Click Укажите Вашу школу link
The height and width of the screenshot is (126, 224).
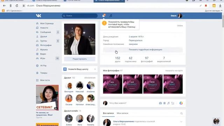pyautogui.click(x=78, y=69)
